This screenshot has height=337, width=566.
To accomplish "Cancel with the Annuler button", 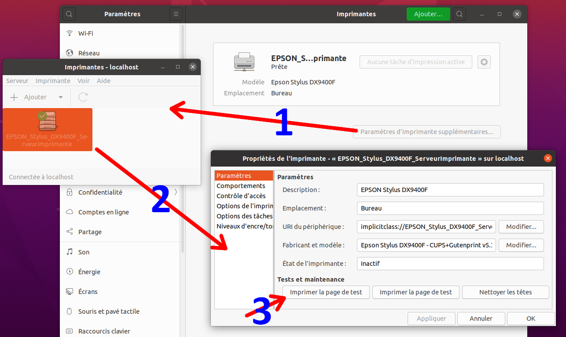I will point(481,319).
